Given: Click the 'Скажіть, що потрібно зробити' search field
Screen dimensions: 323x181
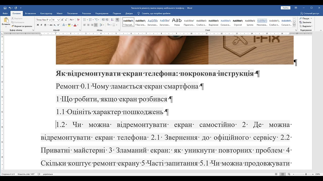Looking at the screenshot, I should [x=156, y=13].
